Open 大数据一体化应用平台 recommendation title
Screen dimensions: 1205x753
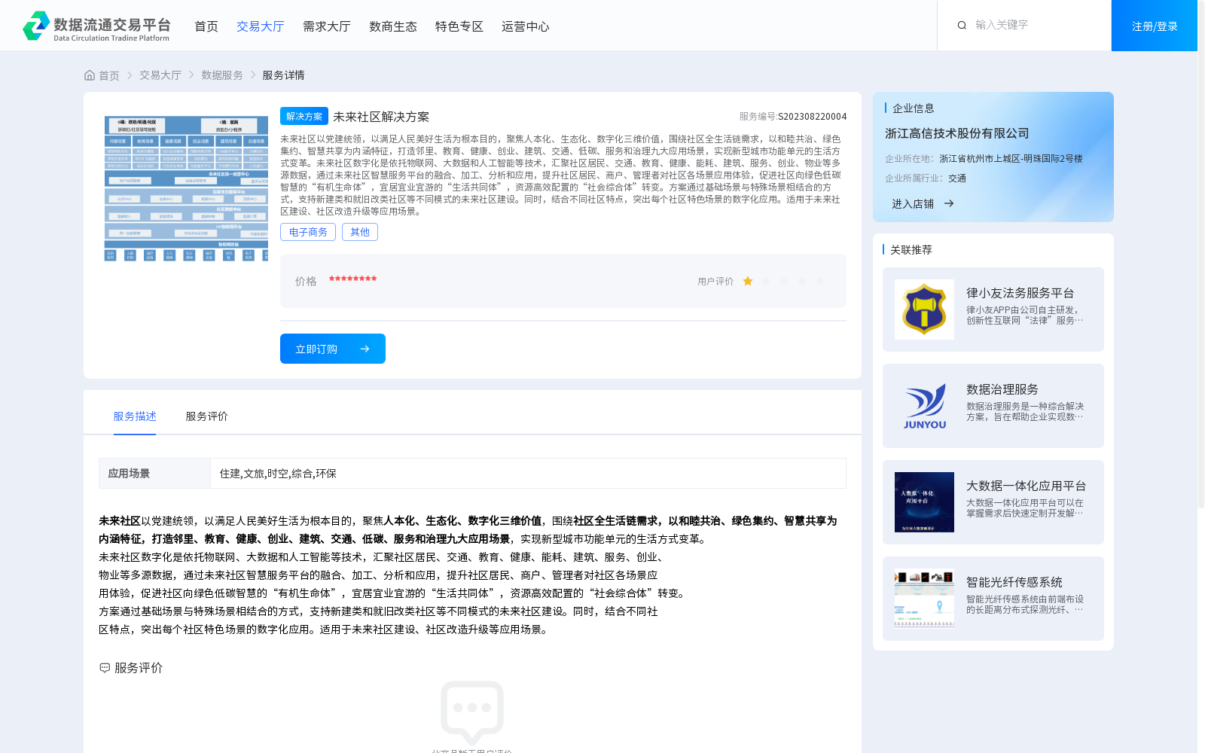(x=1027, y=486)
